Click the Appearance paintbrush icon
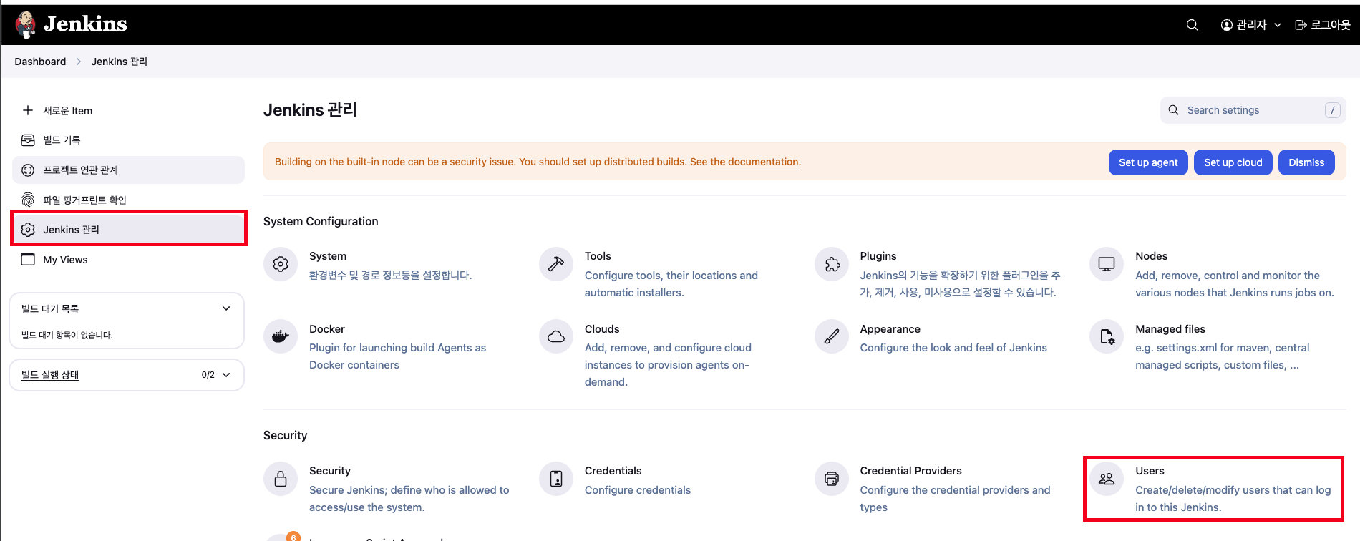The image size is (1360, 541). tap(832, 336)
